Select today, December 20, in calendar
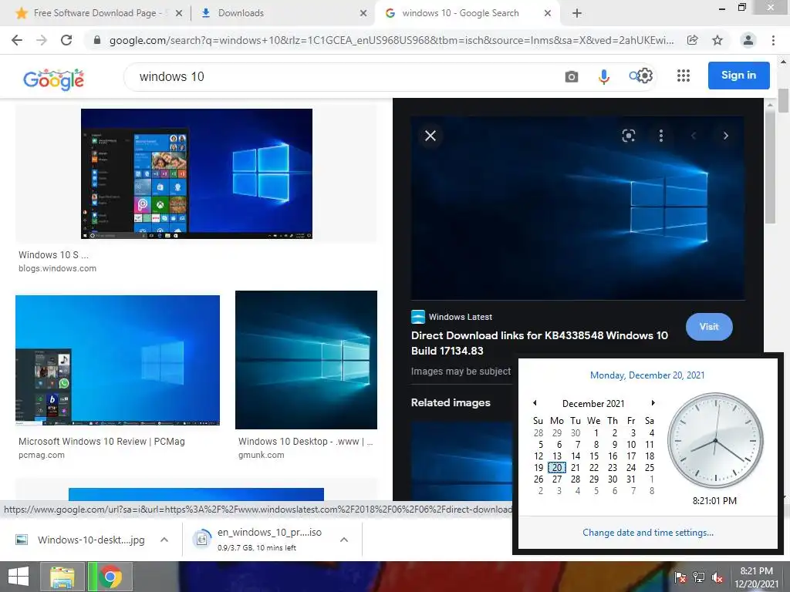 557,468
